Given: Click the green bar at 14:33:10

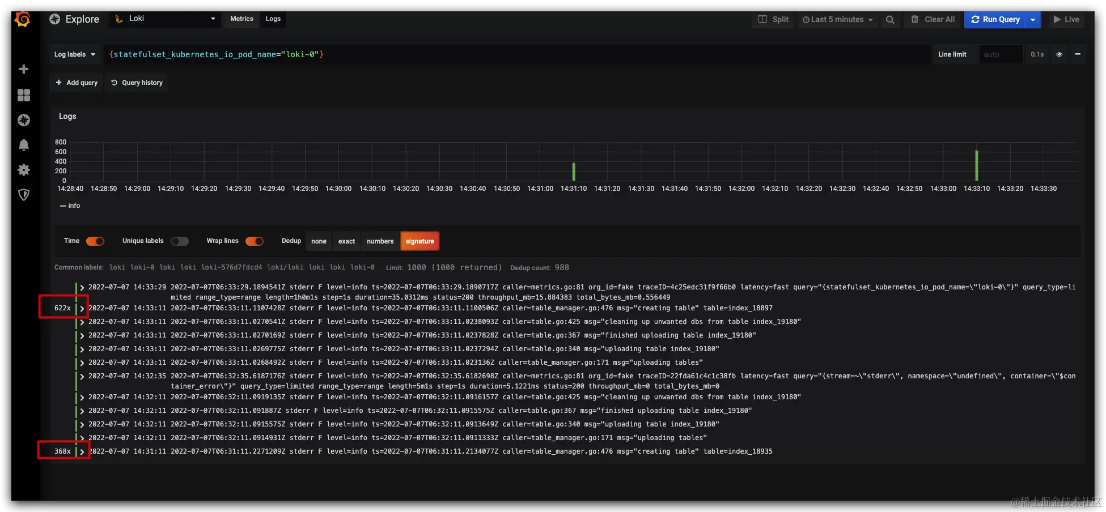Looking at the screenshot, I should [976, 165].
